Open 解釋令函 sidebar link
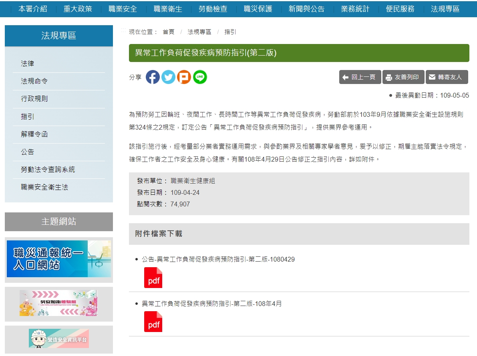 34,134
